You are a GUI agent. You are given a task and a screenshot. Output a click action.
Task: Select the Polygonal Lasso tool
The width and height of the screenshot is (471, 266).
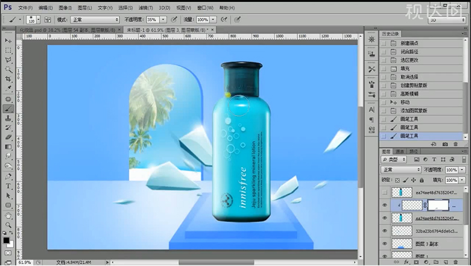8,60
